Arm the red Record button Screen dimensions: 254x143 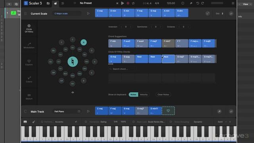click(128, 3)
